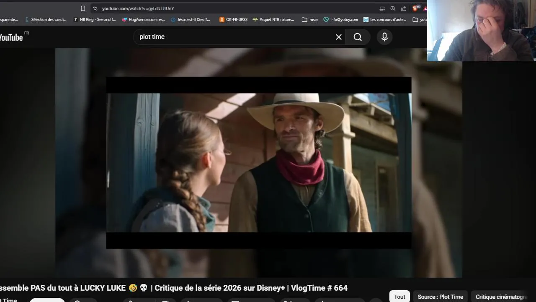
Task: Click the video player showing the cowboy scene
Action: coord(258,163)
